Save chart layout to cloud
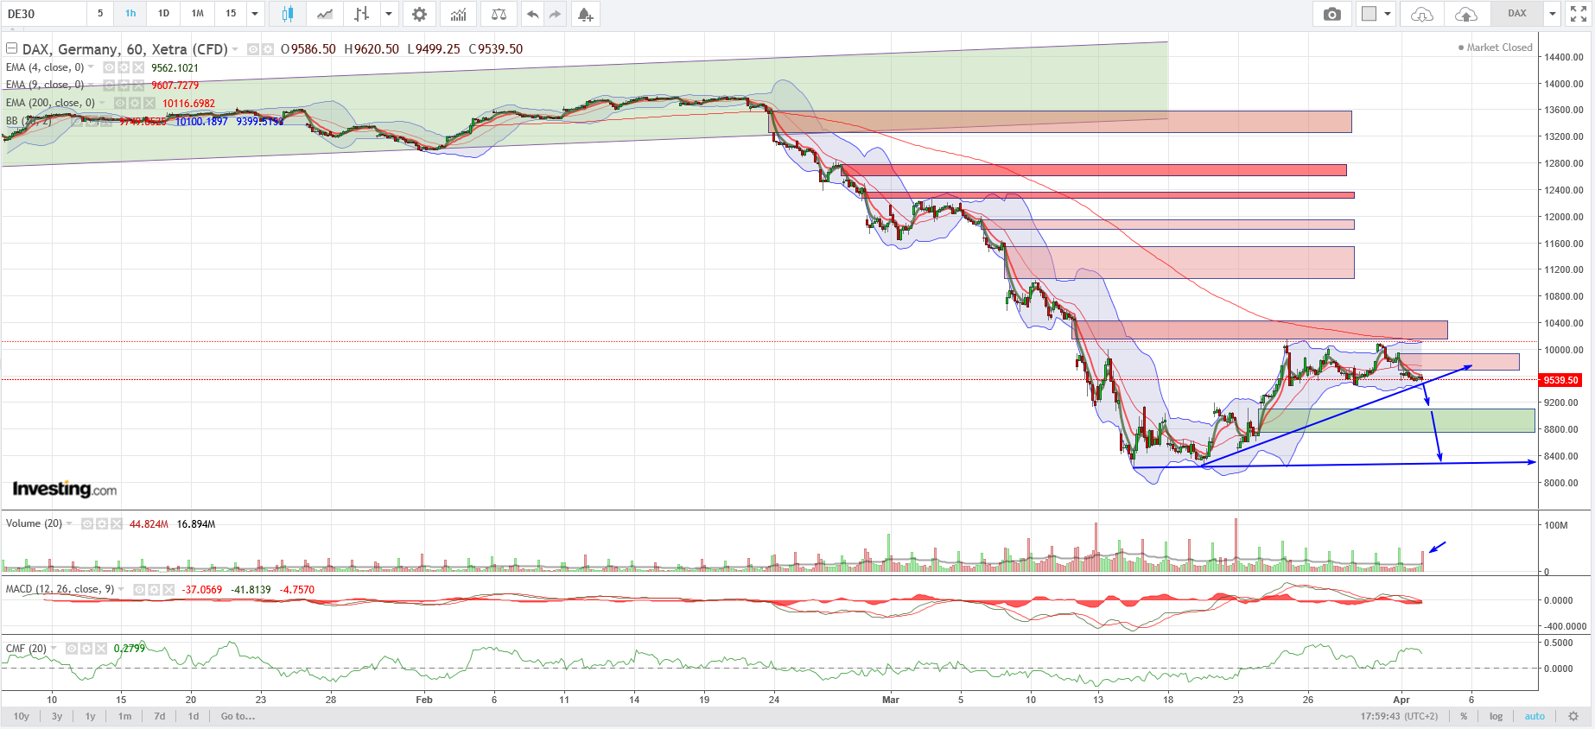This screenshot has width=1595, height=729. tap(1466, 14)
